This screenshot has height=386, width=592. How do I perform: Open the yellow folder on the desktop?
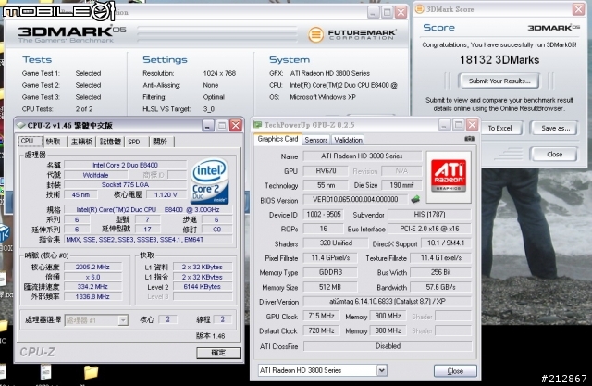coord(91,372)
